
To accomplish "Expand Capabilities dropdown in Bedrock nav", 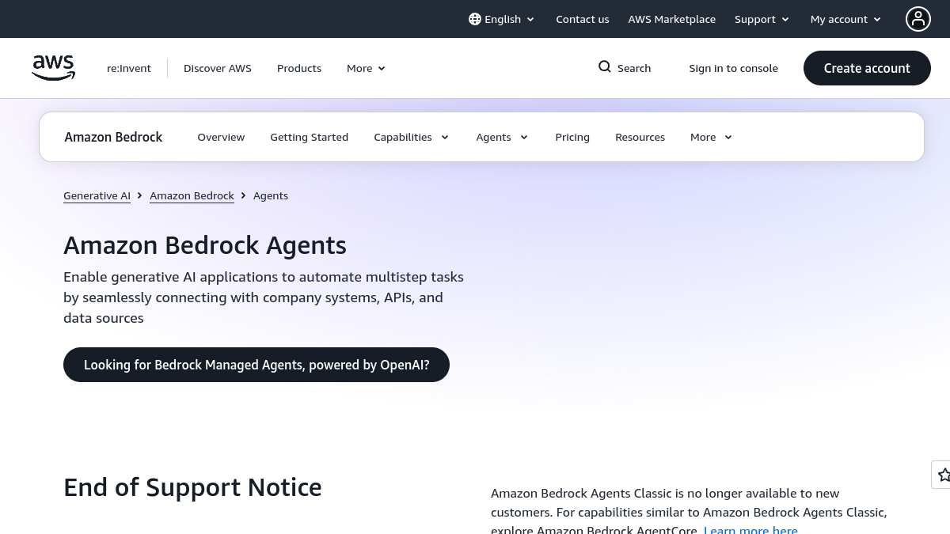I will click(x=412, y=137).
